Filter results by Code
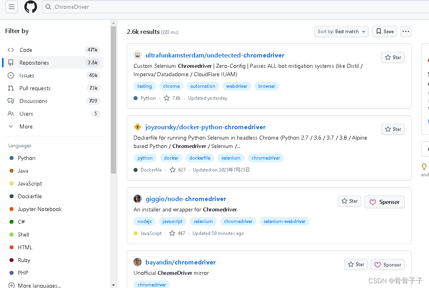This screenshot has width=429, height=288. click(54, 50)
